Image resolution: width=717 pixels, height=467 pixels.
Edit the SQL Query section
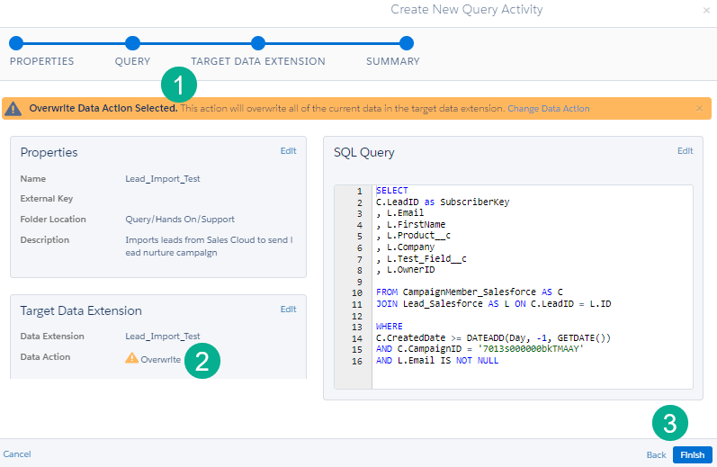tap(685, 151)
